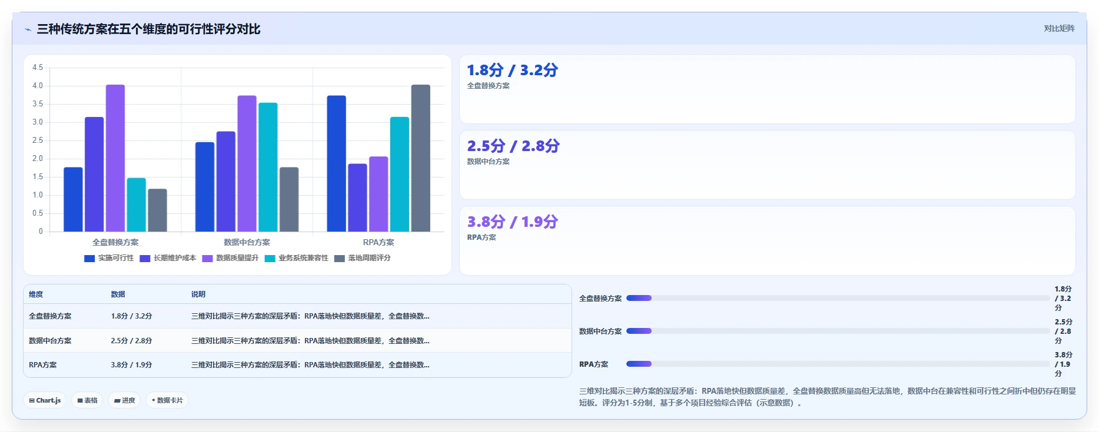Toggle the 长期维护成本 legend entry
The image size is (1099, 432).
tap(168, 258)
